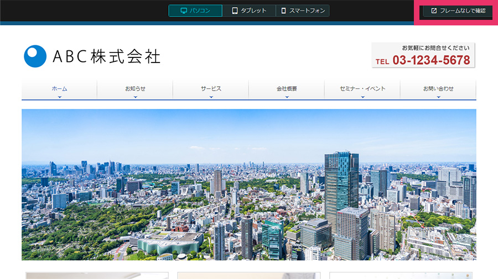Click the Tokyo cityscape hero image
The width and height of the screenshot is (498, 279).
point(248,185)
